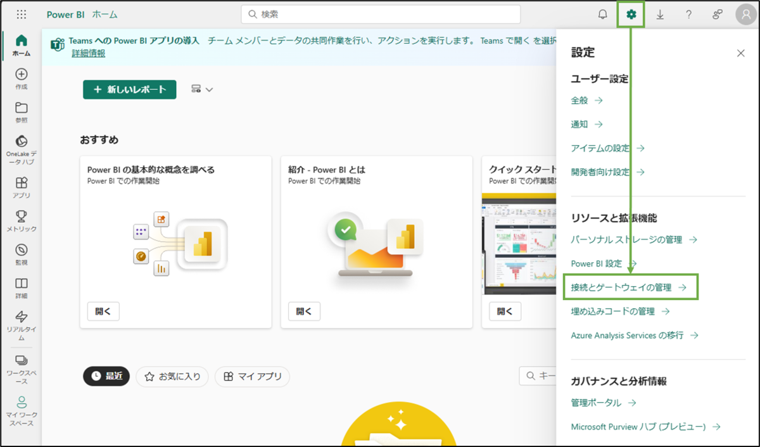The width and height of the screenshot is (760, 447).
Task: Close the 設定 panel
Action: tap(740, 53)
